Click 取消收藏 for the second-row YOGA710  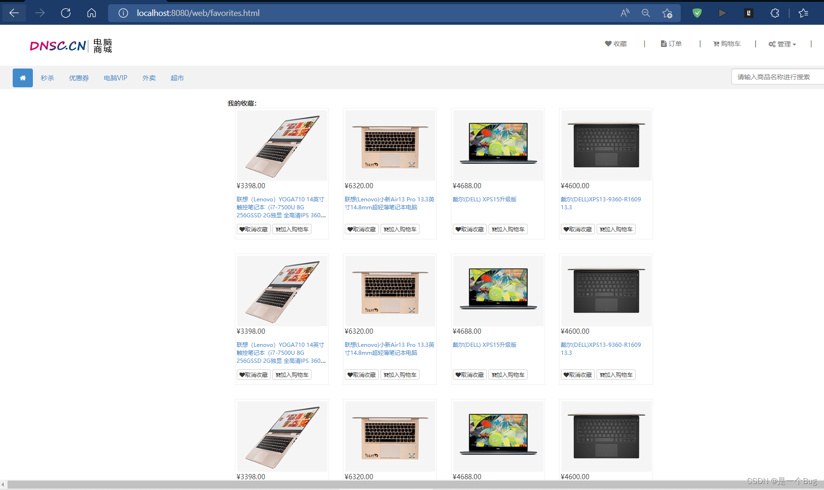point(254,375)
